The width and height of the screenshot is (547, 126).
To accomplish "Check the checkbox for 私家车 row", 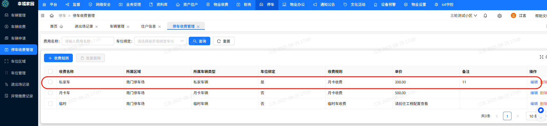I will [x=50, y=82].
